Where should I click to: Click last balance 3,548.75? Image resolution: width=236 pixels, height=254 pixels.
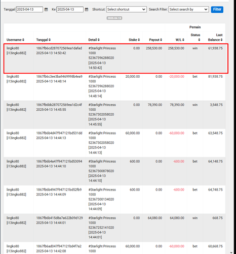pyautogui.click(x=216, y=105)
